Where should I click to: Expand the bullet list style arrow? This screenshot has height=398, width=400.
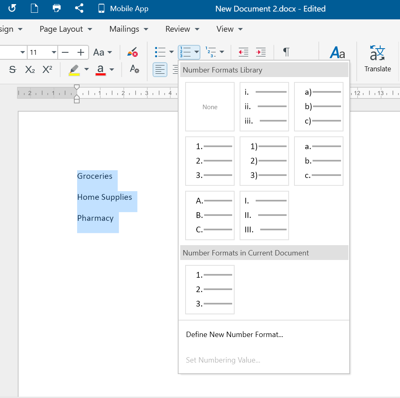pos(172,52)
